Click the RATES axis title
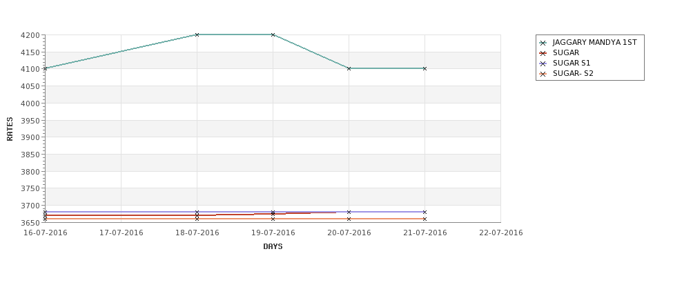The width and height of the screenshot is (673, 296). (x=10, y=129)
